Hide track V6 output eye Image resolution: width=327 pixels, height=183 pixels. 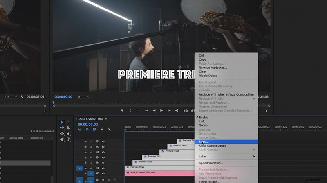(103, 147)
